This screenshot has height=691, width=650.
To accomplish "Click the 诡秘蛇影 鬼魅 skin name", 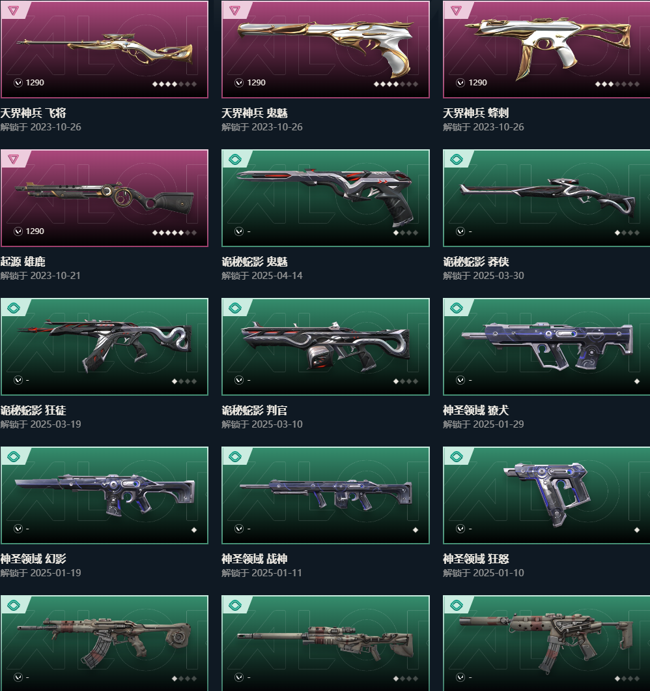I will 255,262.
